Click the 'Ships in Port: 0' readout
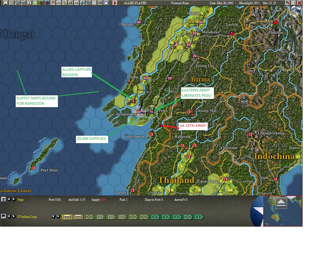The image size is (320, 265). 154,199
